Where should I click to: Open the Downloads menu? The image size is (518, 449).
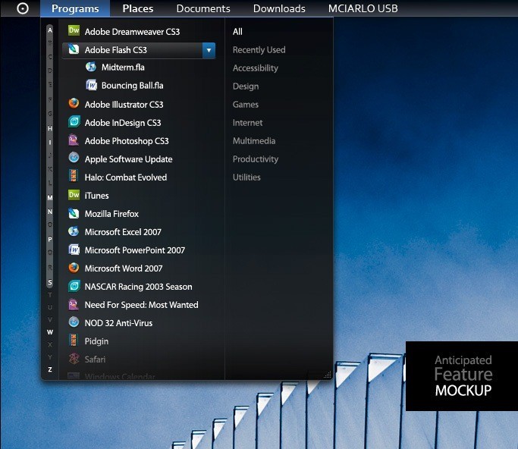coord(279,8)
